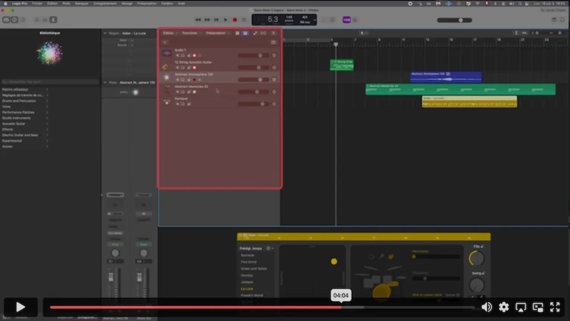The height and width of the screenshot is (321, 570).
Task: Enter fullscreen in the video player
Action: [555, 307]
